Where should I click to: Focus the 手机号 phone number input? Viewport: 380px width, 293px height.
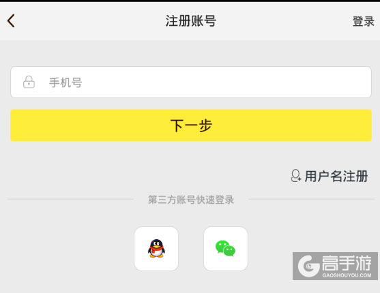[191, 82]
